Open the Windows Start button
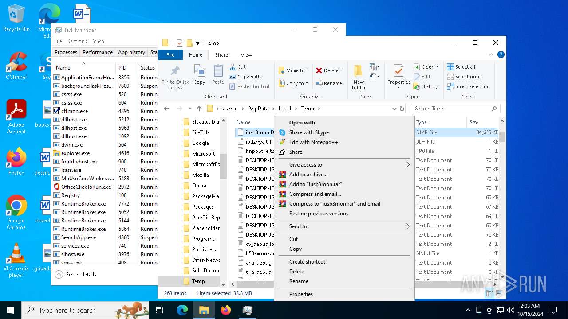 11,310
